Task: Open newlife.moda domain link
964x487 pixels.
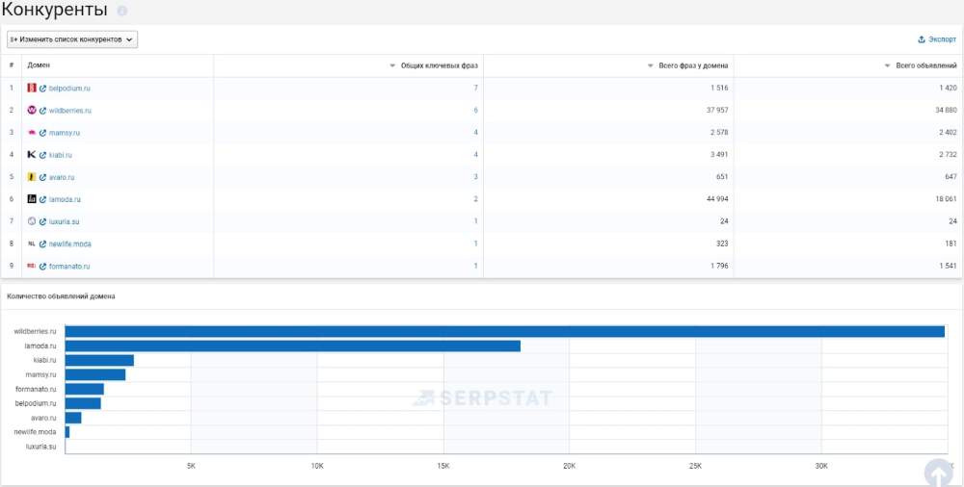Action: (x=70, y=243)
